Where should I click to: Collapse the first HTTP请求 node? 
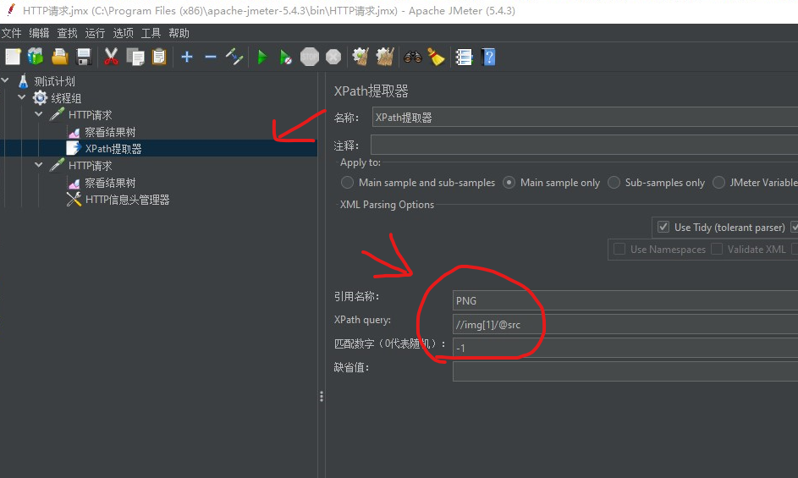click(x=39, y=114)
